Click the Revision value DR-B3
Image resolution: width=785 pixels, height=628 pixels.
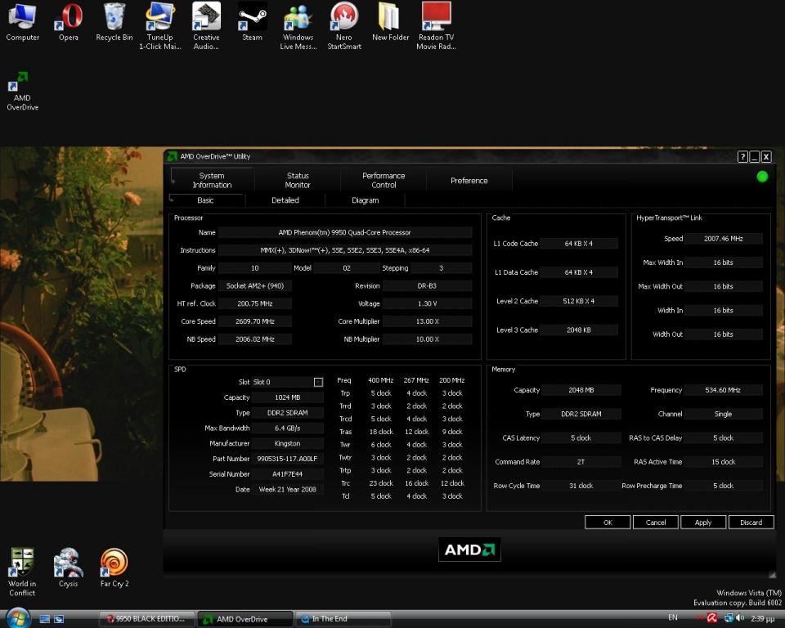[x=427, y=286]
